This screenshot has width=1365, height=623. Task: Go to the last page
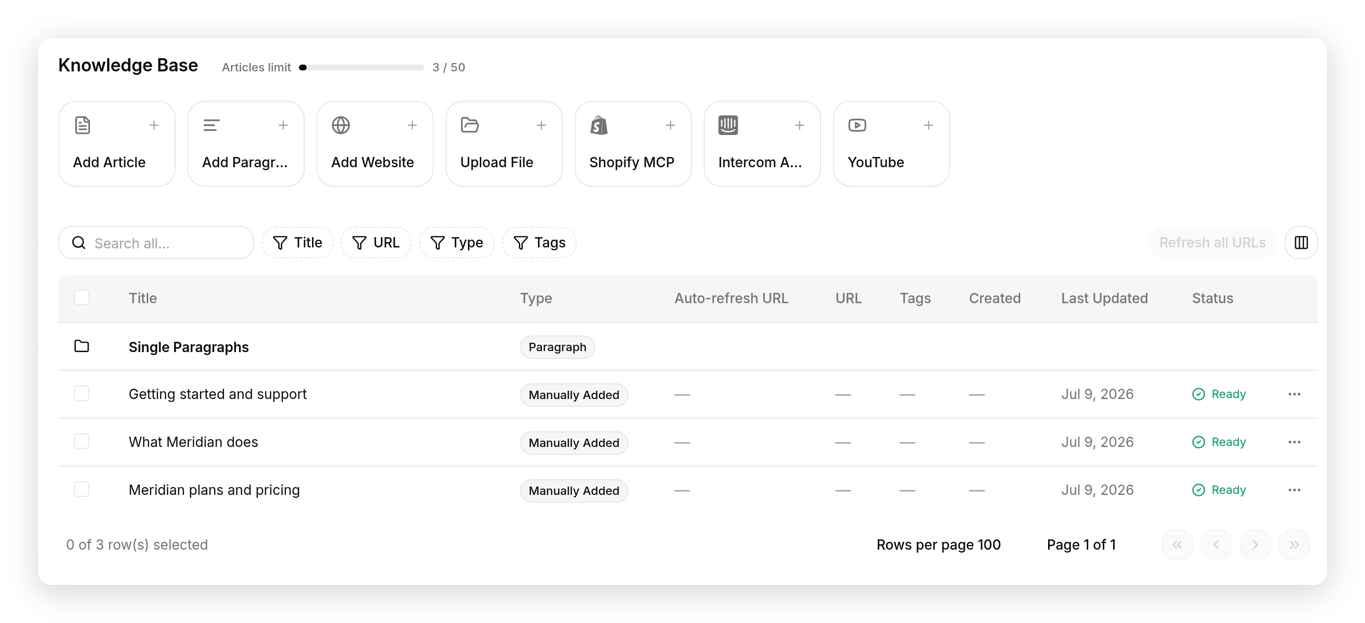click(1295, 545)
